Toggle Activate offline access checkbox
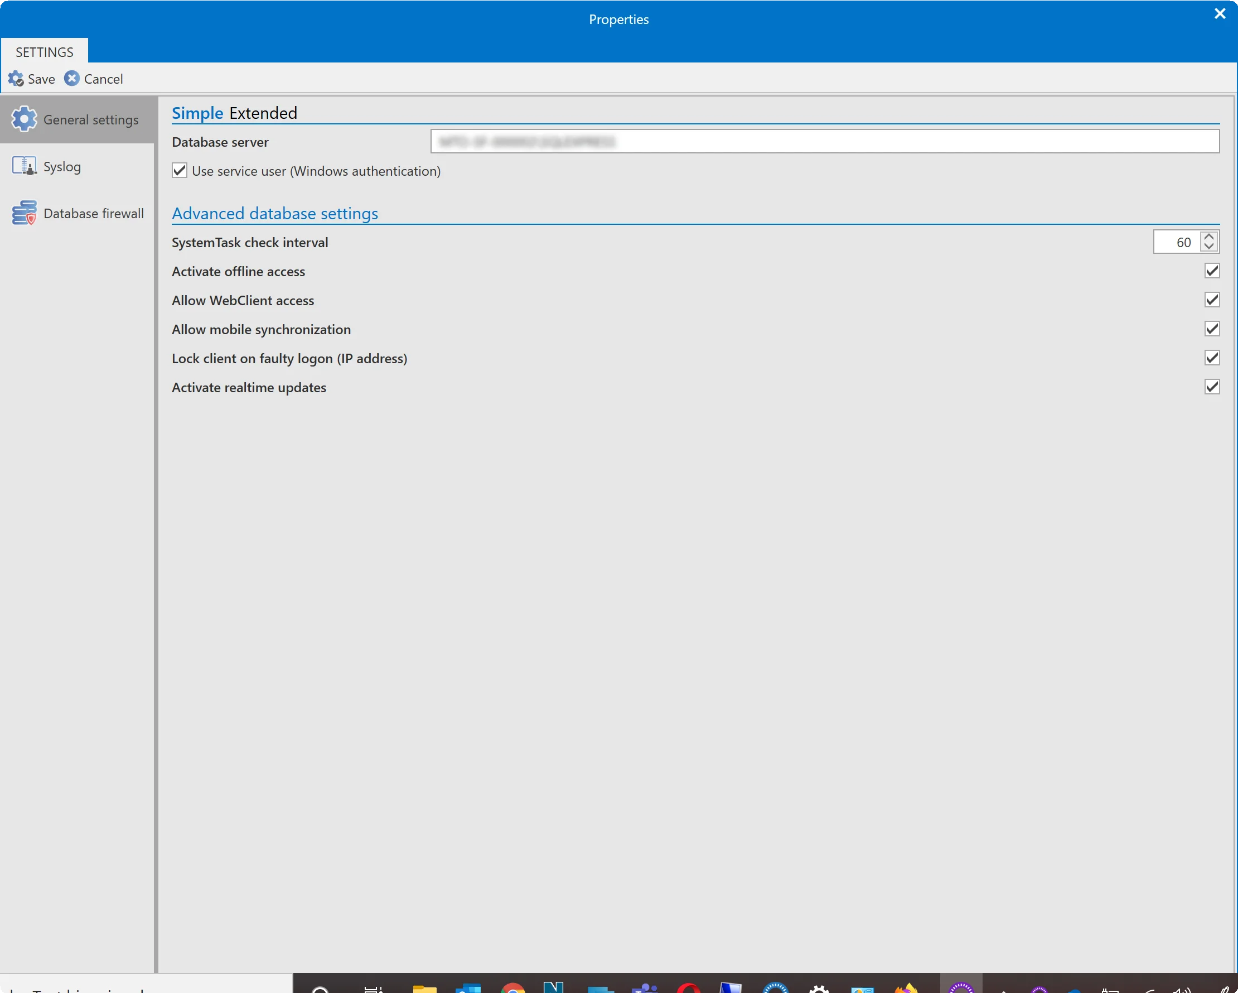 (x=1212, y=271)
